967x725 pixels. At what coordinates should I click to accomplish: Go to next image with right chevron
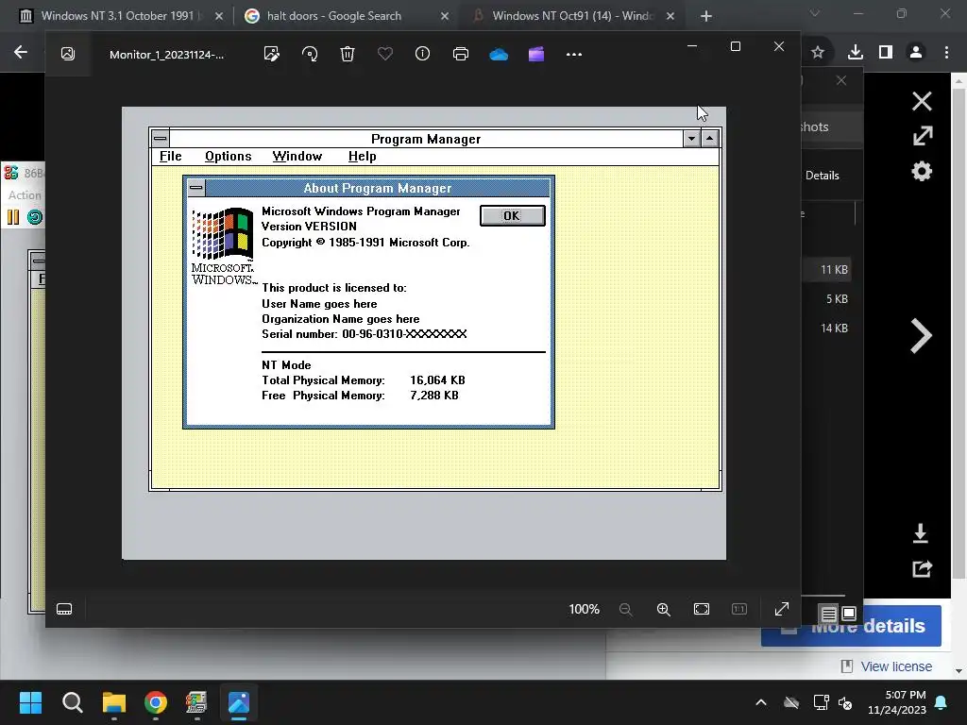tap(922, 336)
